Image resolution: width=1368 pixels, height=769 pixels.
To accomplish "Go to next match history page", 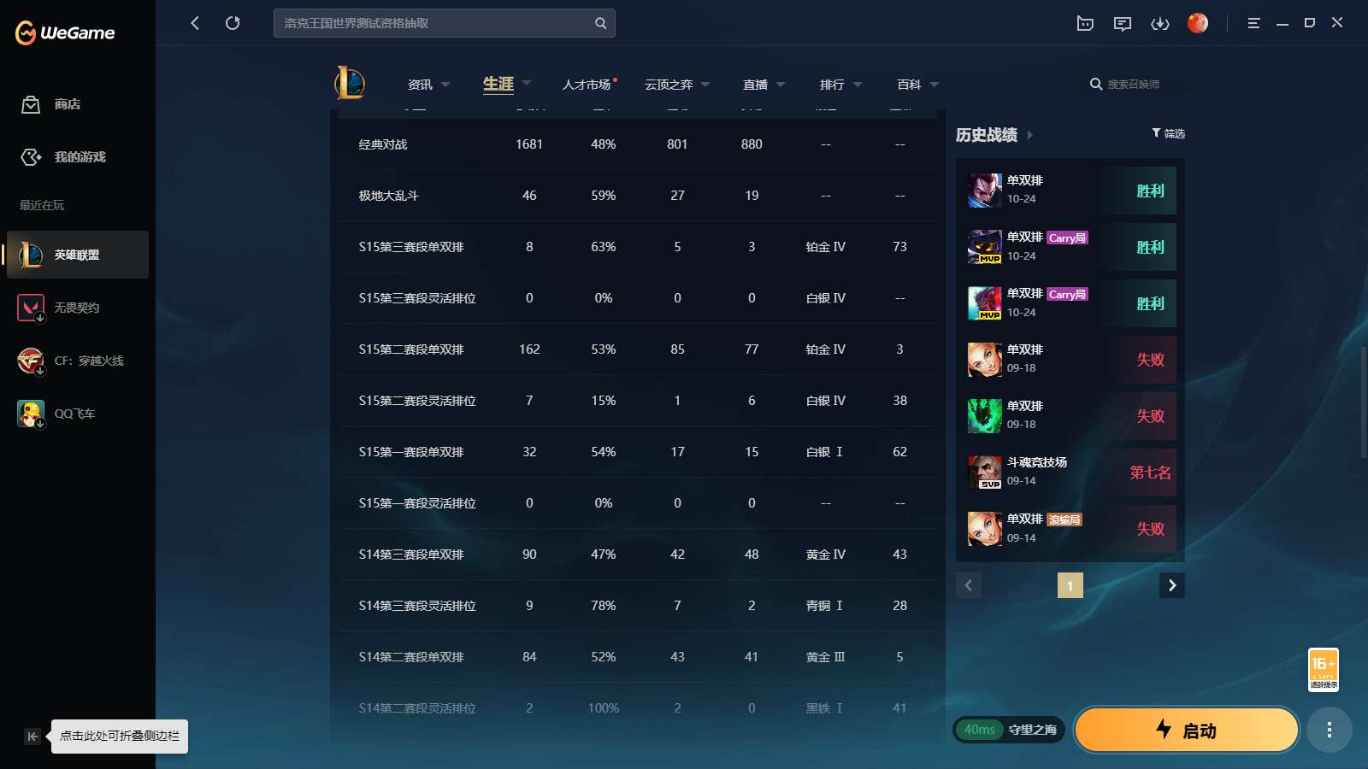I will [x=1171, y=585].
